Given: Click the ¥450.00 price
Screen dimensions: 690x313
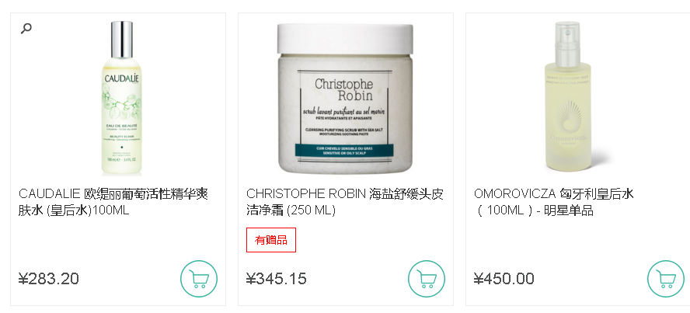Looking at the screenshot, I should pyautogui.click(x=504, y=279).
